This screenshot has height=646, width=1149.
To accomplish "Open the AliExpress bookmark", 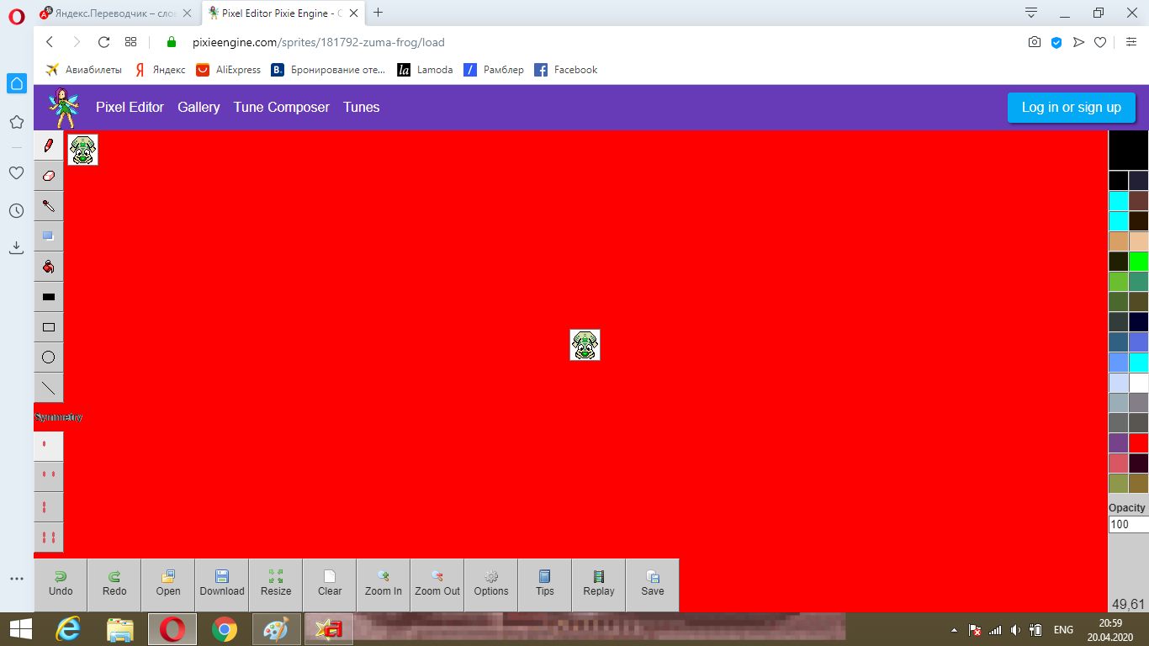I will (228, 70).
